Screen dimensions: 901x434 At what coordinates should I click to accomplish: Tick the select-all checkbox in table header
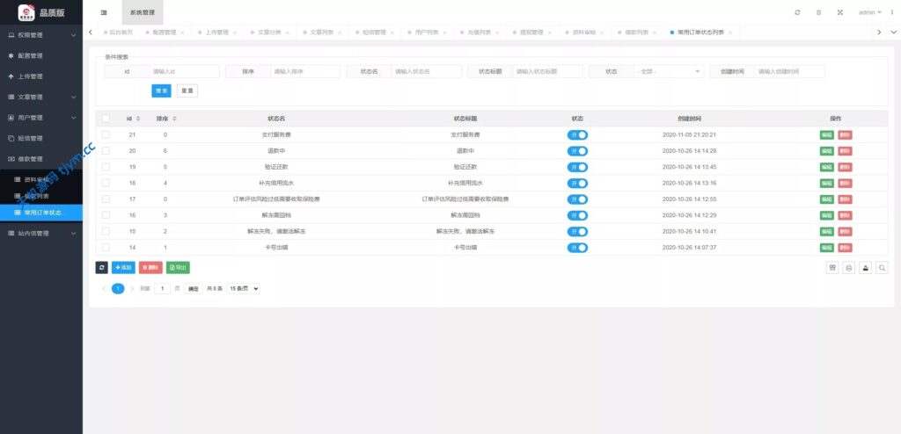[x=106, y=119]
